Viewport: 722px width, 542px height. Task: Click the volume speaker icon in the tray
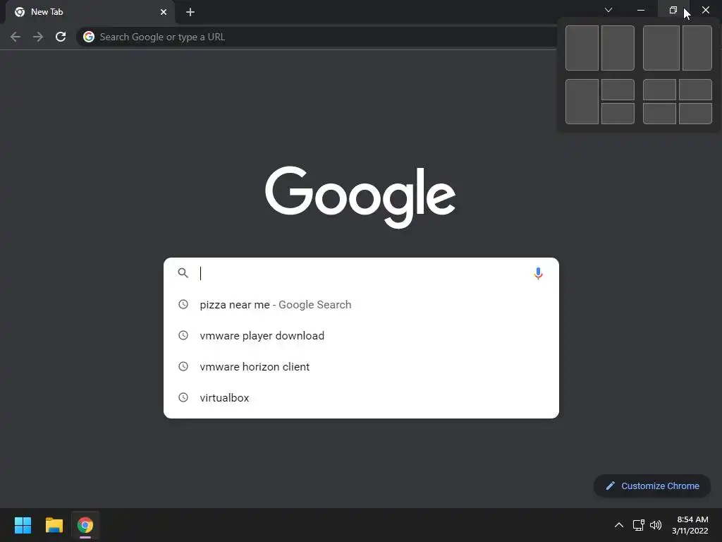[656, 525]
